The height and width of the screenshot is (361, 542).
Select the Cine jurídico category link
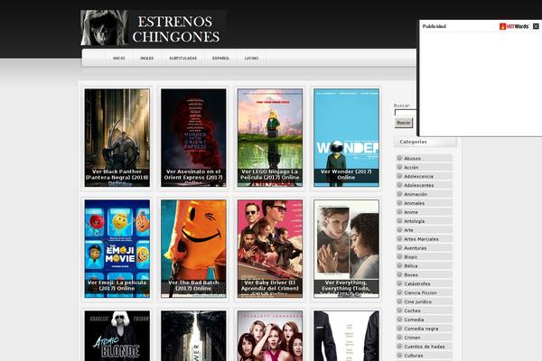(418, 302)
